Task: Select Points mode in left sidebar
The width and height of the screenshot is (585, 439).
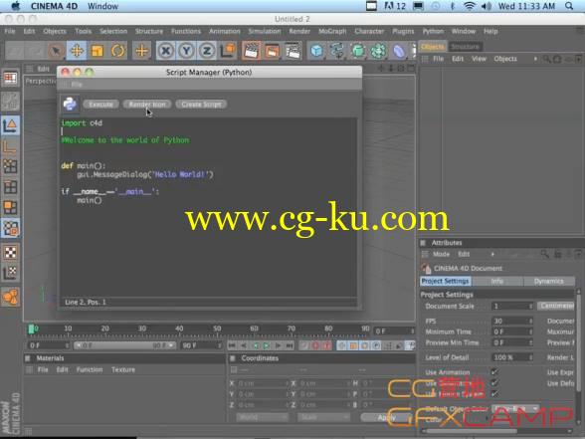Action: pos(10,166)
